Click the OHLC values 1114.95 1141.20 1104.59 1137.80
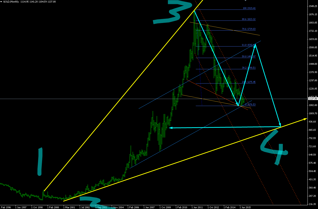This screenshot has width=318, height=209. click(x=38, y=1)
